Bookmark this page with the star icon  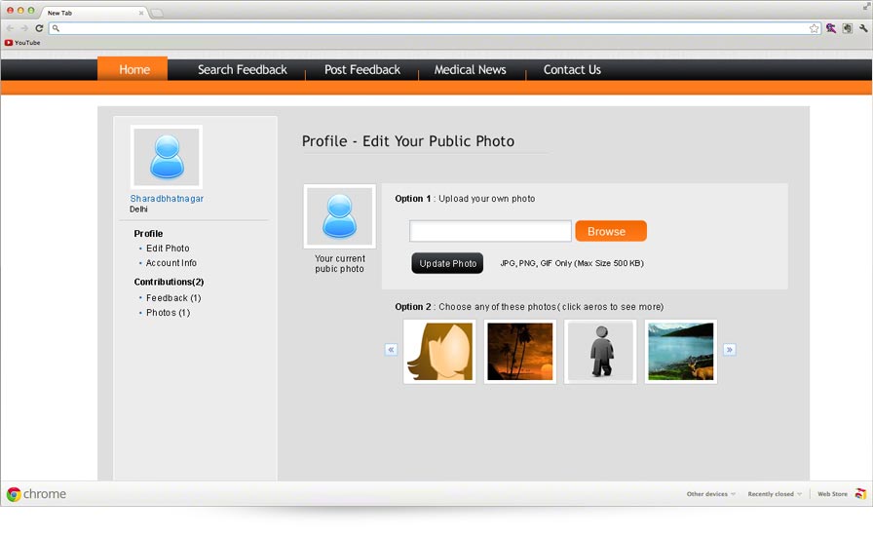pos(814,28)
